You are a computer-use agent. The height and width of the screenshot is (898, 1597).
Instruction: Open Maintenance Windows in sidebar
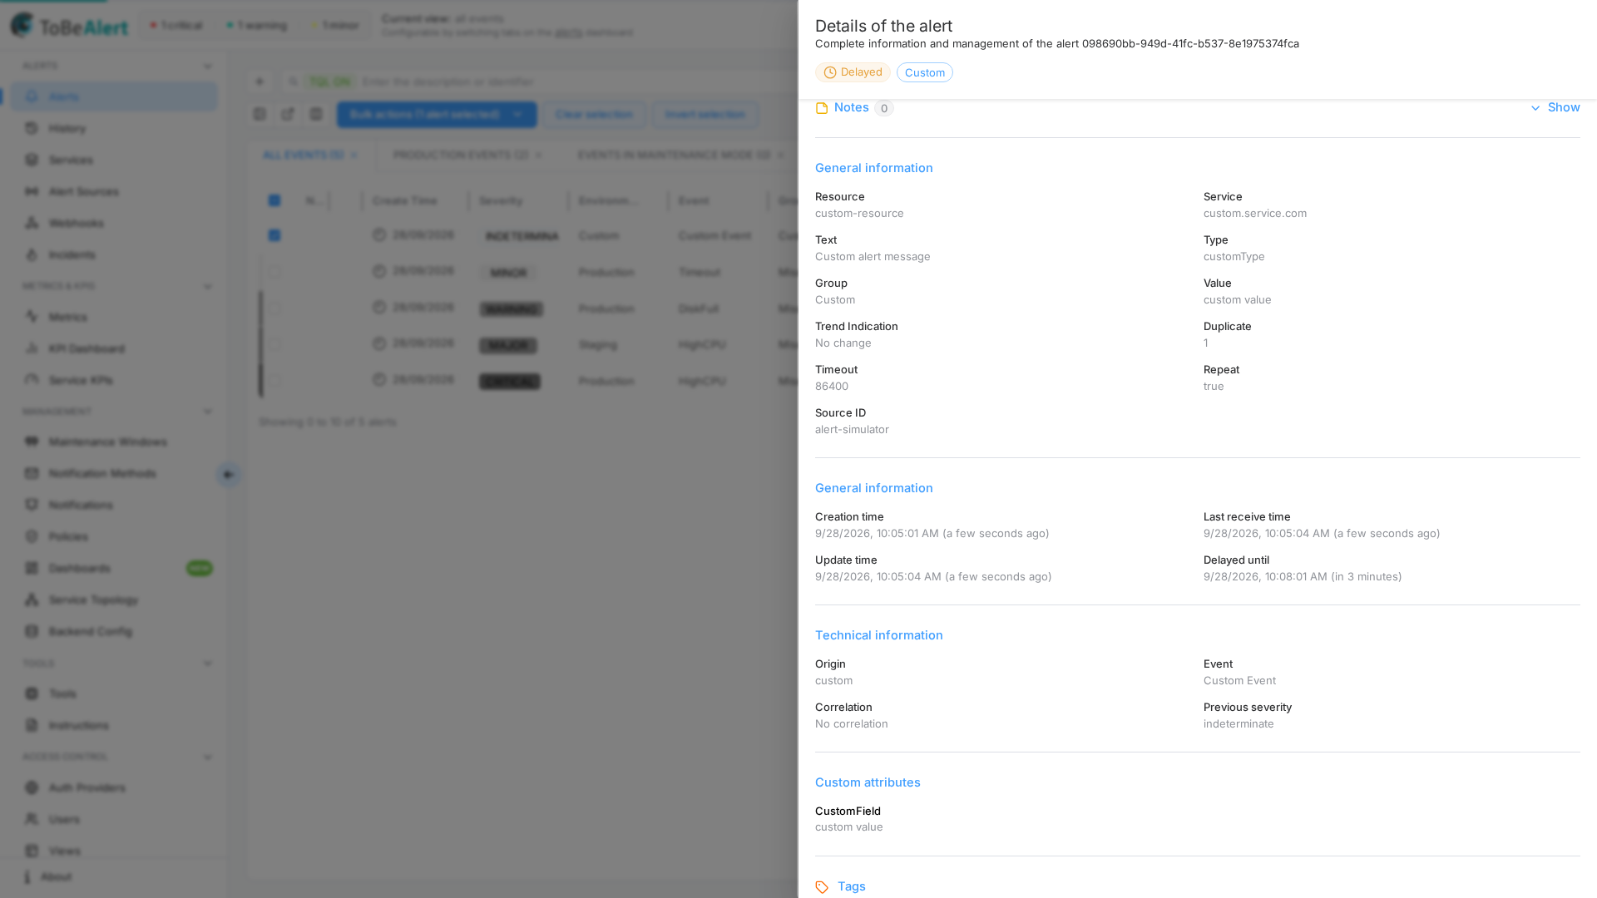[x=113, y=442]
